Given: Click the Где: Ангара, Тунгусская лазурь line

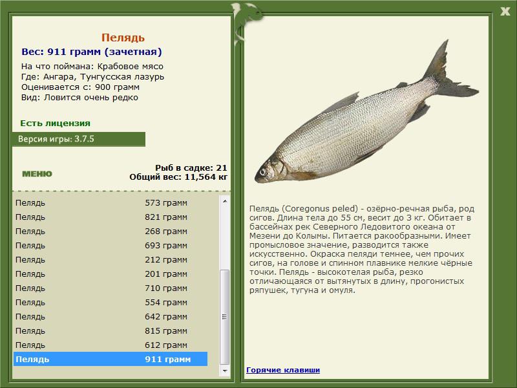Looking at the screenshot, I should point(92,77).
